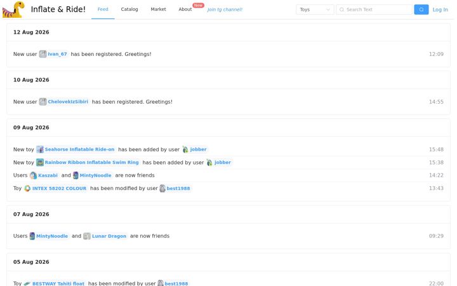Click jobber avatar in Rainbow Ribbon row

click(x=209, y=162)
